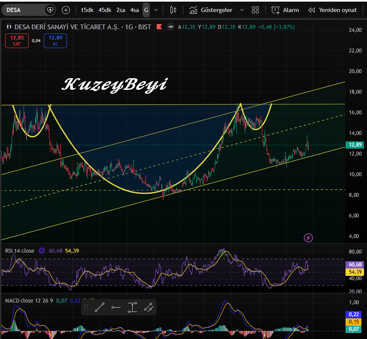This screenshot has height=339, width=367.
Task: Click the purple lightning bolt icon
Action: (308, 238)
